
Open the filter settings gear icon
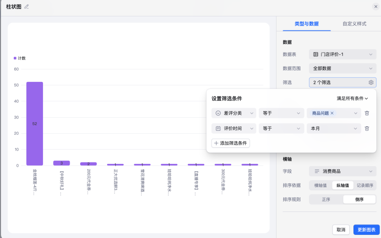click(371, 82)
